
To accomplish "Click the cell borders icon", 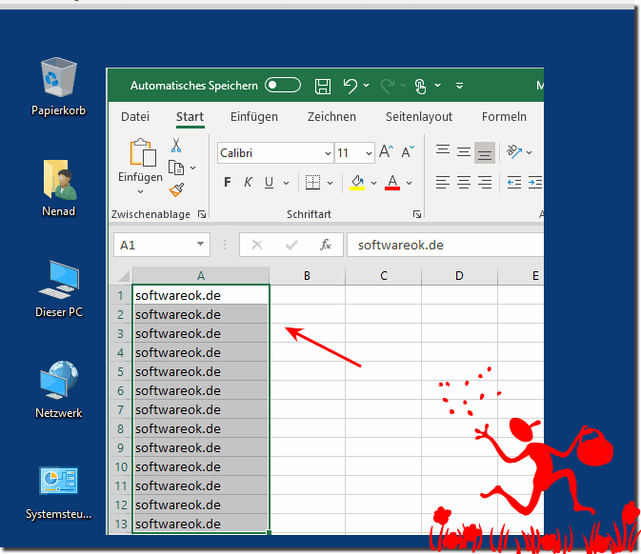I will (312, 182).
